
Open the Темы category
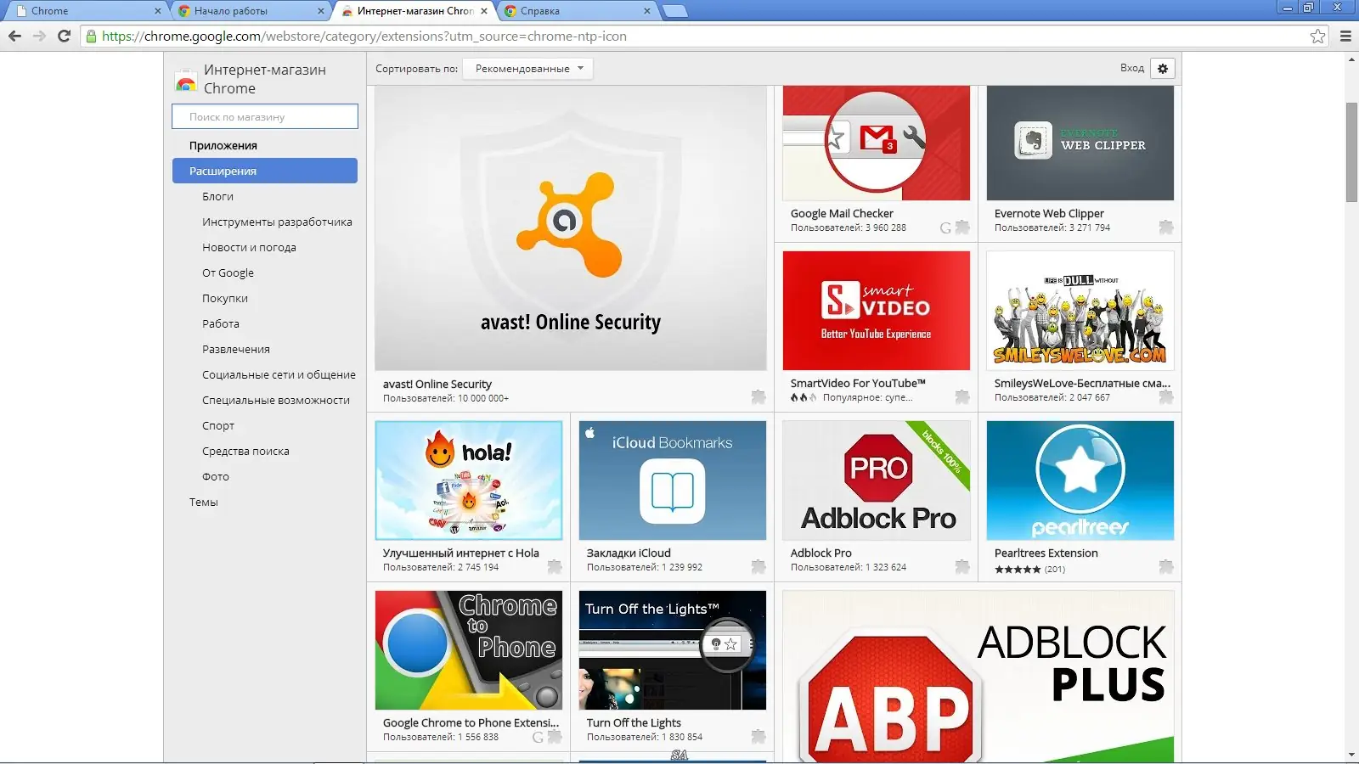[204, 502]
